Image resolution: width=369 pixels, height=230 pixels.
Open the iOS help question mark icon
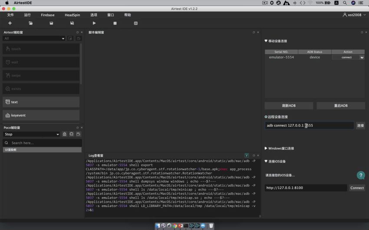(361, 175)
